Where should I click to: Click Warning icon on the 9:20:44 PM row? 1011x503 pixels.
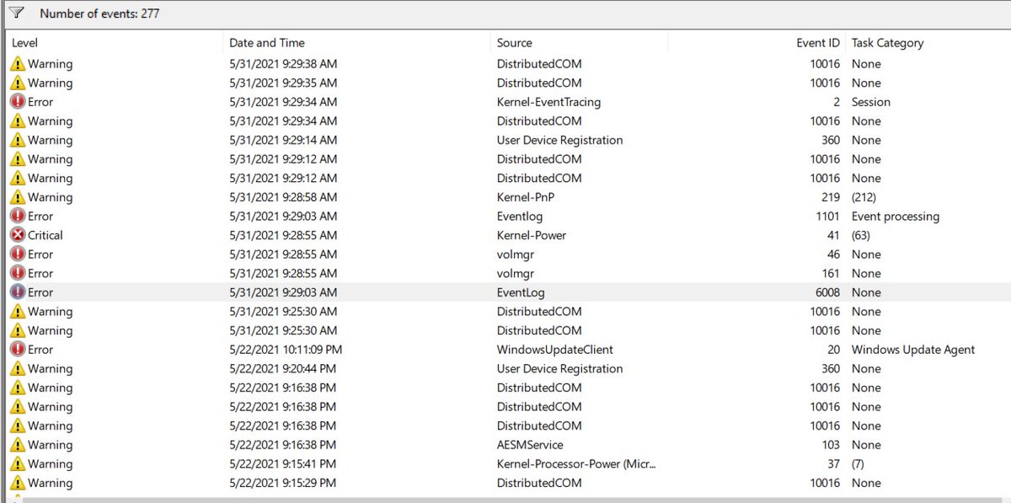click(x=18, y=369)
